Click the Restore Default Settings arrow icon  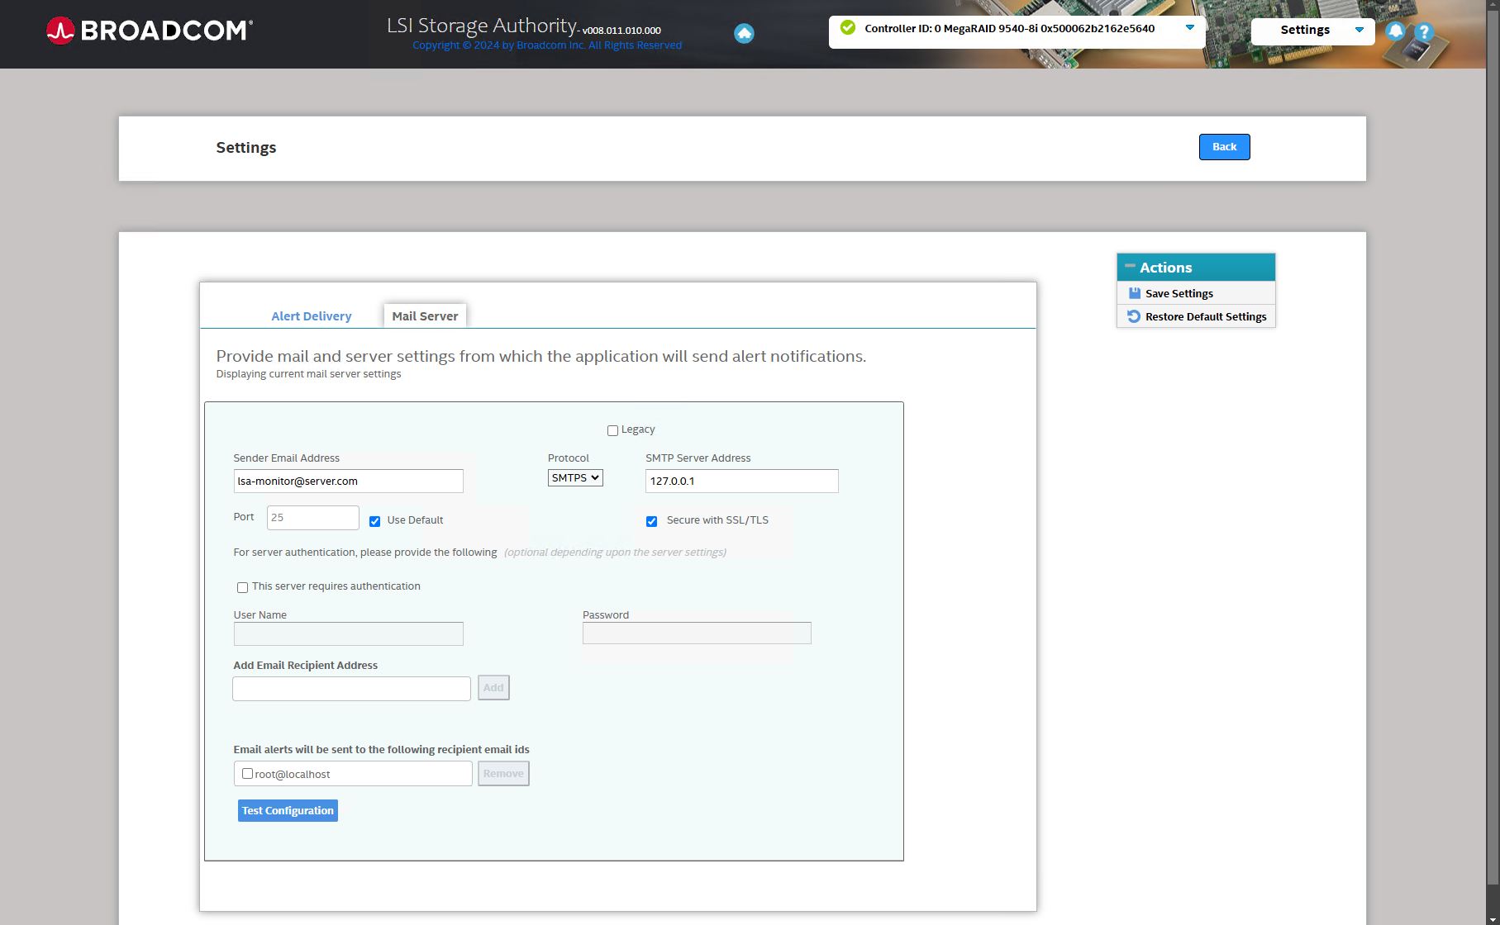tap(1134, 316)
